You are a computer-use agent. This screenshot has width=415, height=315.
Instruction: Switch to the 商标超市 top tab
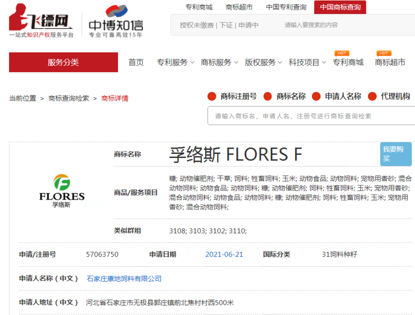click(239, 7)
